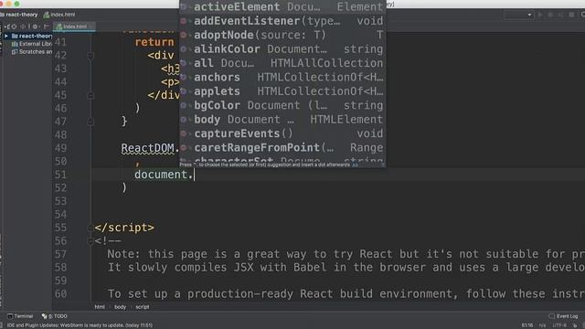The height and width of the screenshot is (329, 585).
Task: Collapse the comment block at line 56
Action: 90,241
